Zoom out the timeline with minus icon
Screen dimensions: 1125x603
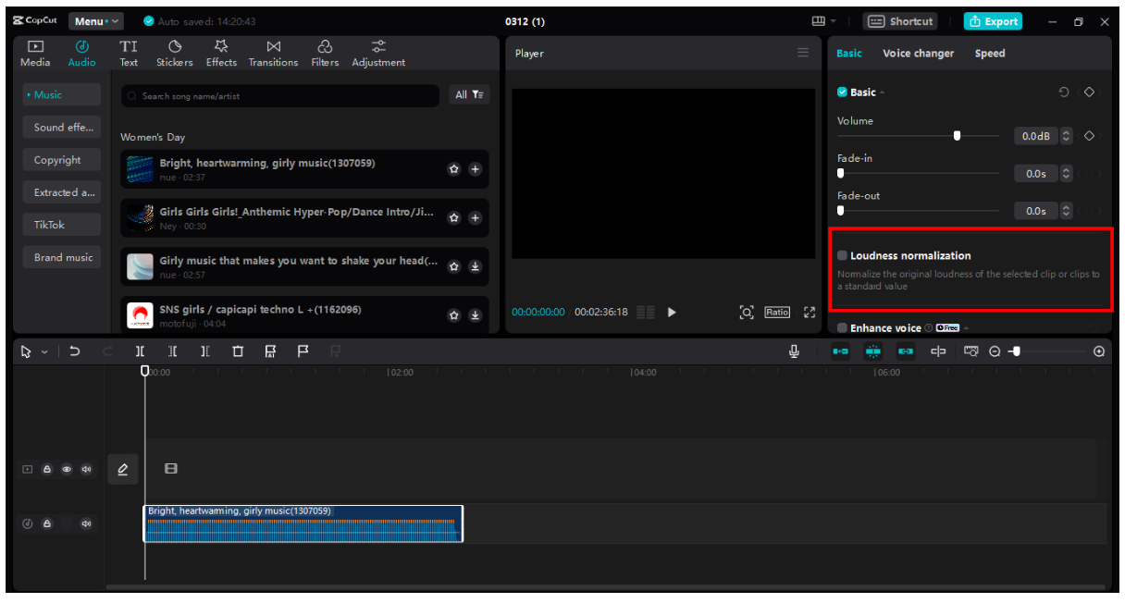point(995,351)
